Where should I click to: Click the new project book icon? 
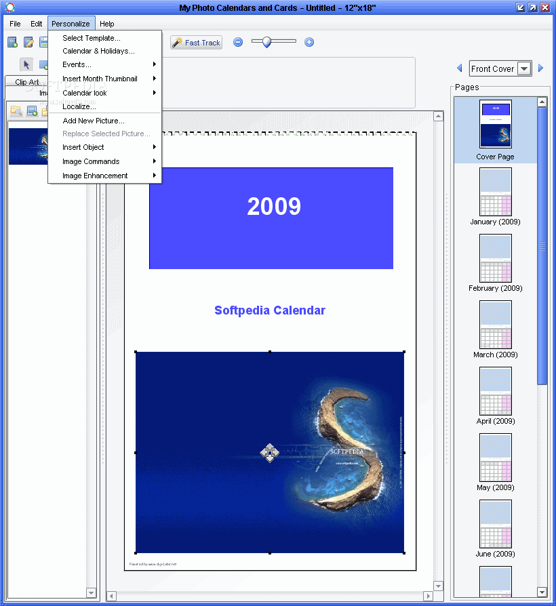(12, 42)
